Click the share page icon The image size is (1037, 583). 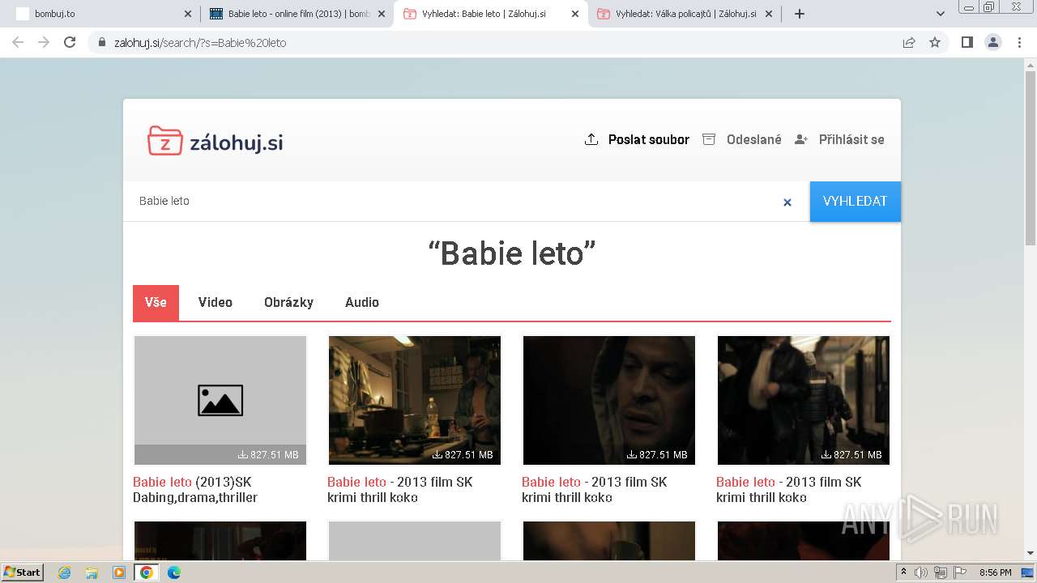point(909,43)
